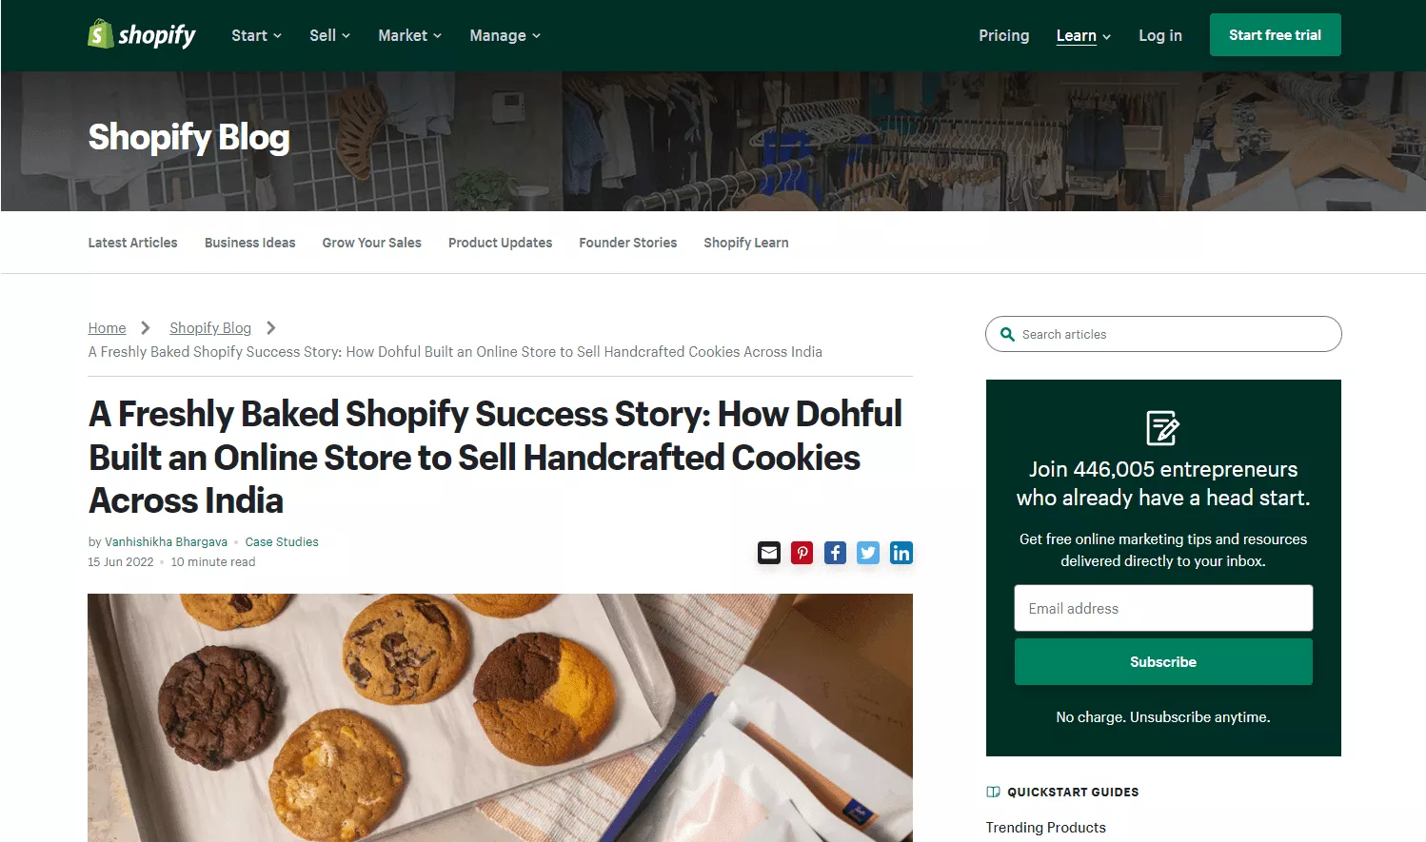
Task: Share article on Facebook
Action: point(835,553)
